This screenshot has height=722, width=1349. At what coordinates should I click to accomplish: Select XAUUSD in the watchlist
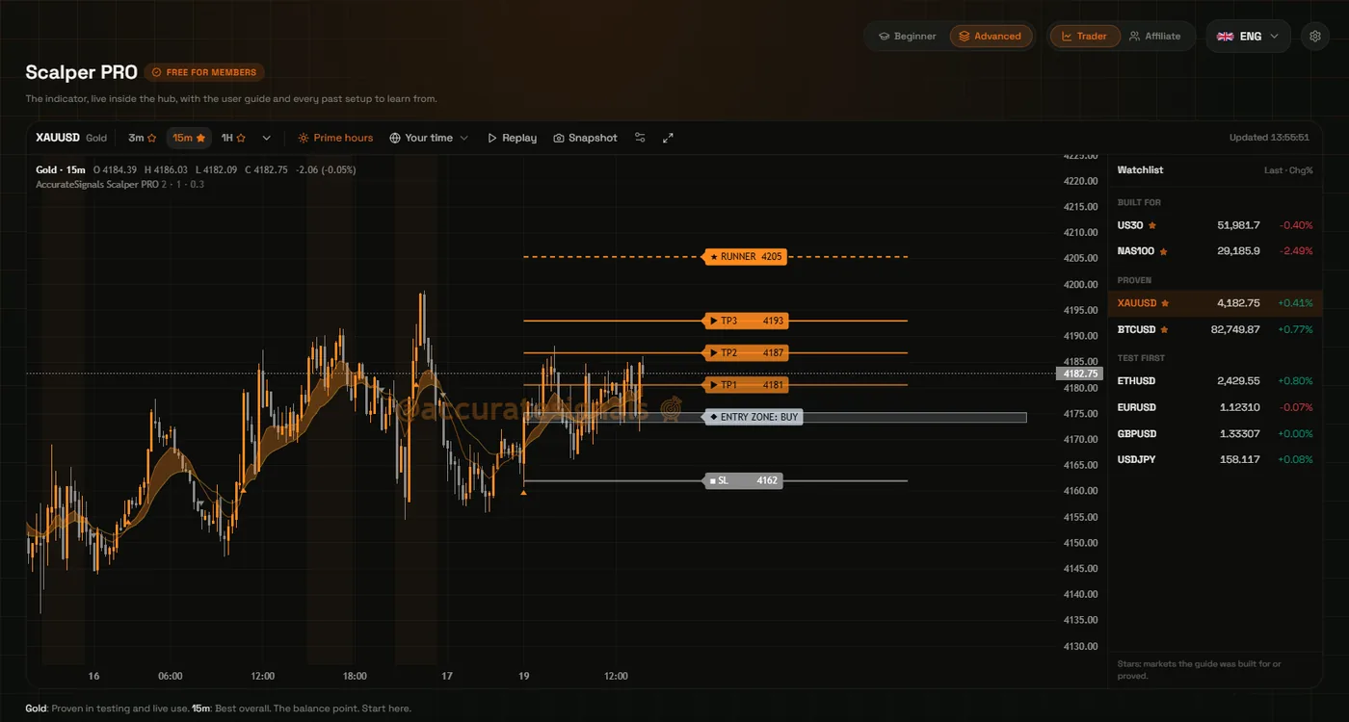pos(1215,303)
